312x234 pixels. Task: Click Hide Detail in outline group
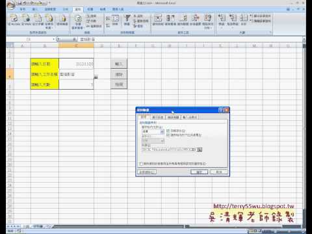coord(260,21)
